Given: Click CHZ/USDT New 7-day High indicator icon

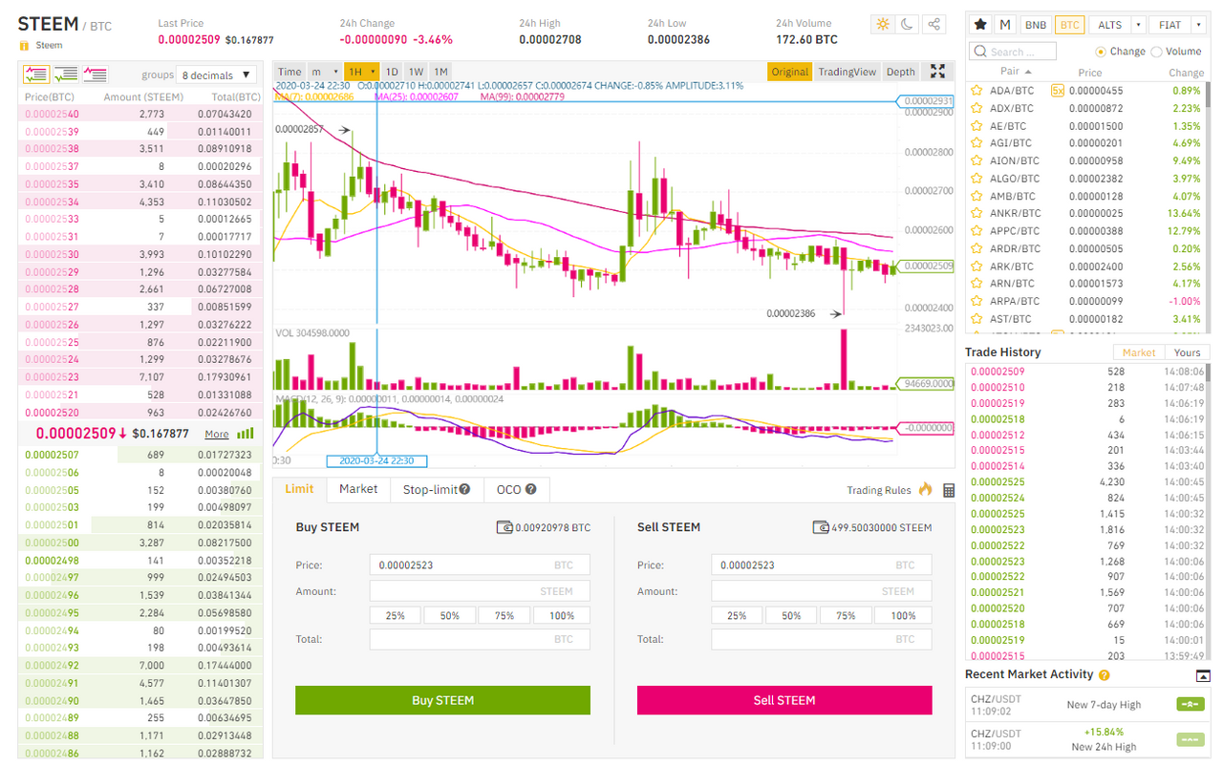Looking at the screenshot, I should pyautogui.click(x=1190, y=705).
